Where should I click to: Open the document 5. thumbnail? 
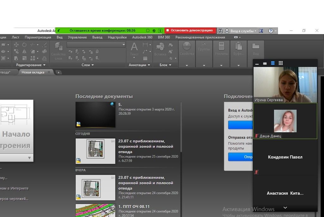click(x=96, y=114)
